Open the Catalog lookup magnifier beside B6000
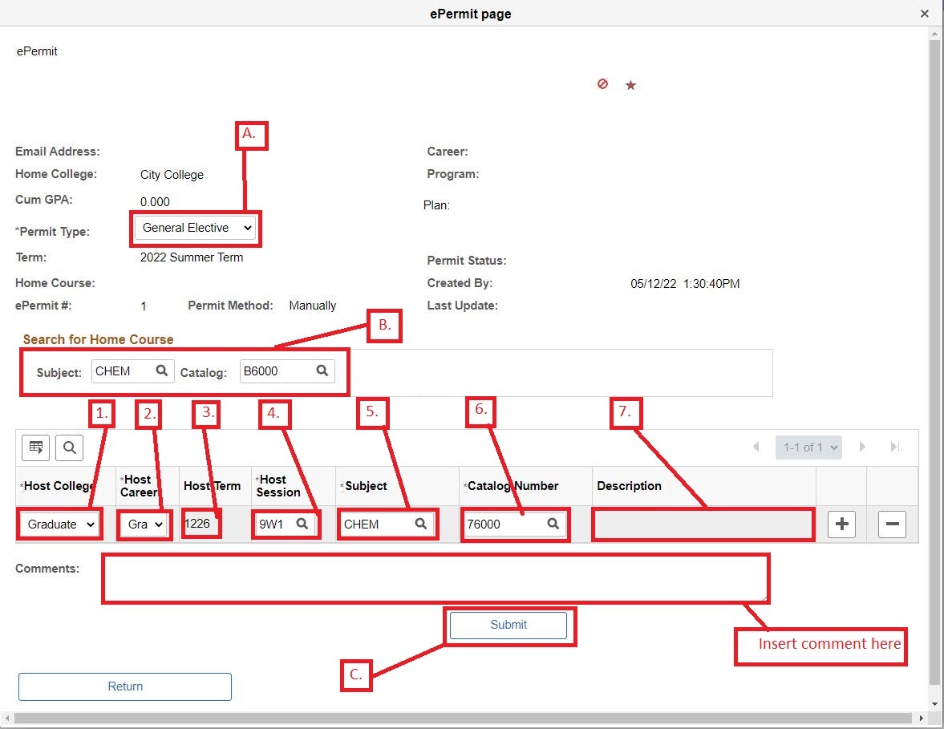This screenshot has height=729, width=944. point(322,371)
